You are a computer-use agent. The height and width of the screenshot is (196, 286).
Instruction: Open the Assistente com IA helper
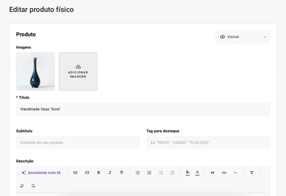click(x=41, y=173)
